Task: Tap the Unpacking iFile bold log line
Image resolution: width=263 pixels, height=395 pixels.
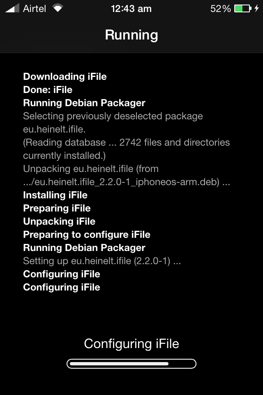Action: (x=60, y=221)
